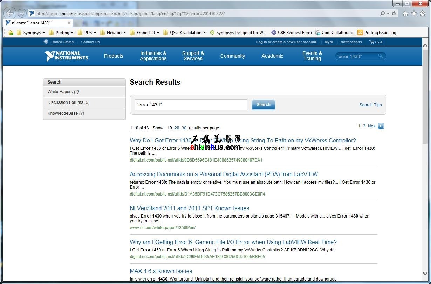431x284 pixels.
Task: Open the shopping Cart
Action: 376,42
